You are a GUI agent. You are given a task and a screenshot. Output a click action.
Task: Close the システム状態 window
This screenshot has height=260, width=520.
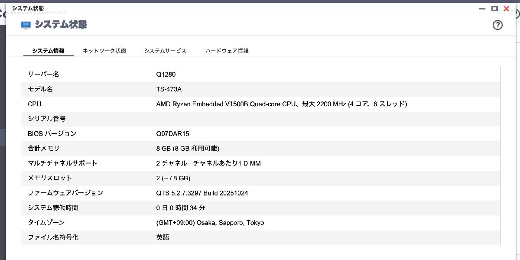point(506,8)
